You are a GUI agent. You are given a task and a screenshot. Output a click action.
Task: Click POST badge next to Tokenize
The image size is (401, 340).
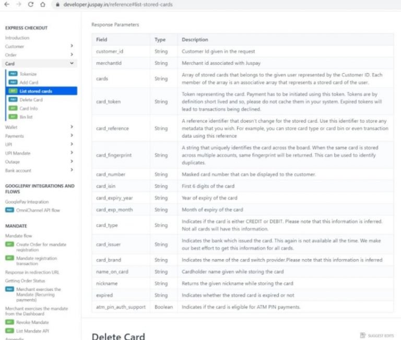click(13, 74)
